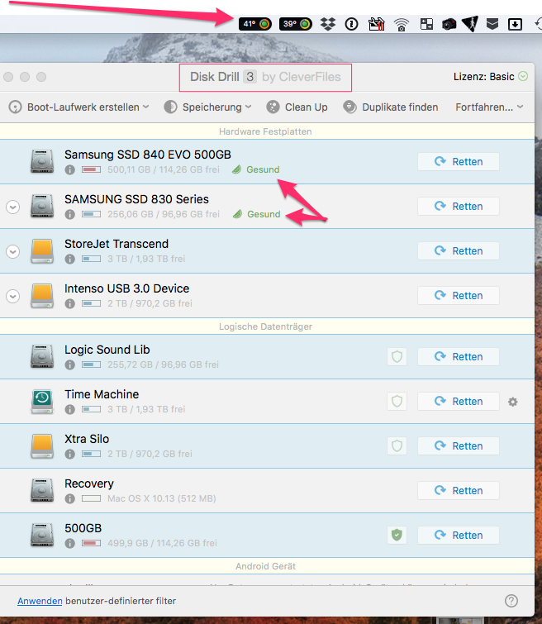Image resolution: width=542 pixels, height=624 pixels.
Task: Click Retten for the 500GB volume
Action: [x=459, y=535]
